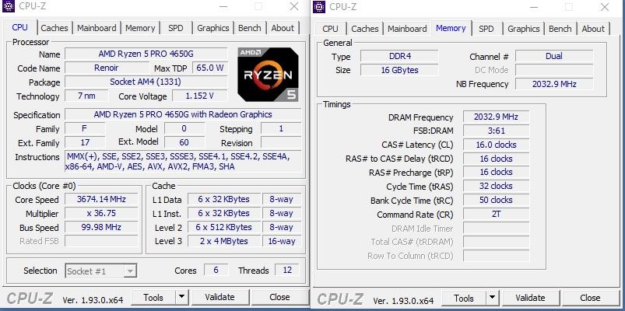This screenshot has width=625, height=311.
Task: Click the CAS# Latency value 16.0 clocks
Action: (497, 144)
